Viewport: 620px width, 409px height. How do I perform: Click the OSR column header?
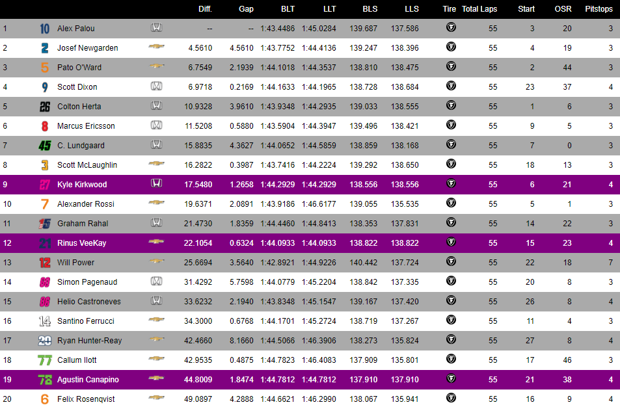[x=563, y=9]
